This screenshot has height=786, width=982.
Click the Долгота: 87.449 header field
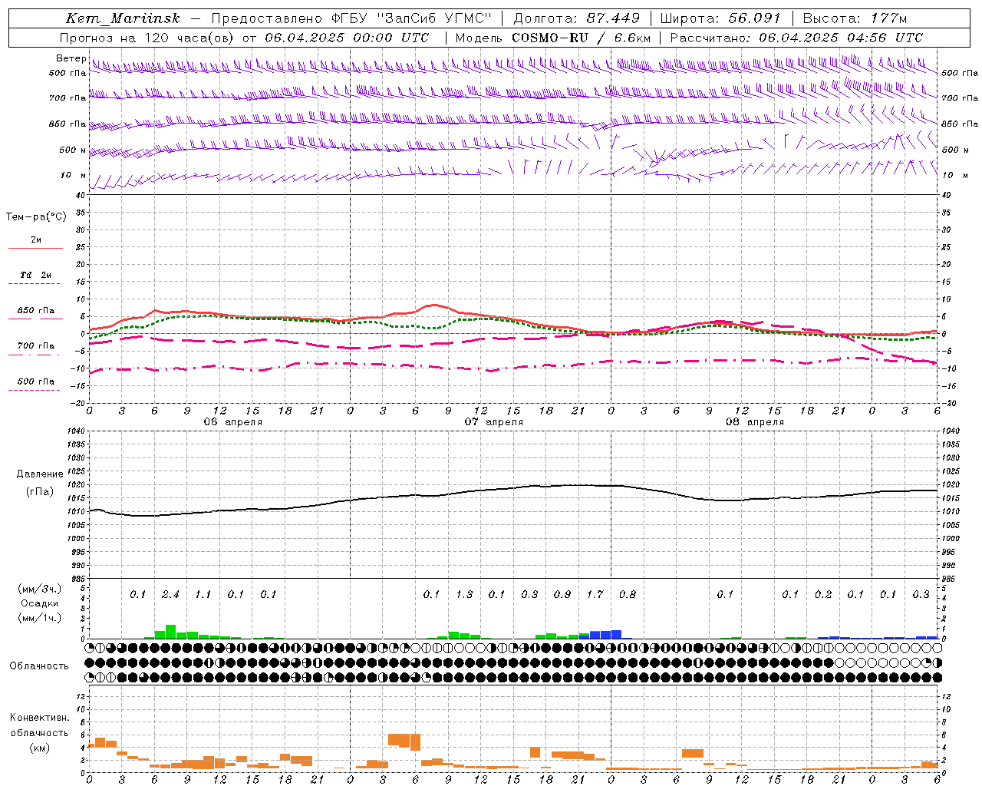577,18
